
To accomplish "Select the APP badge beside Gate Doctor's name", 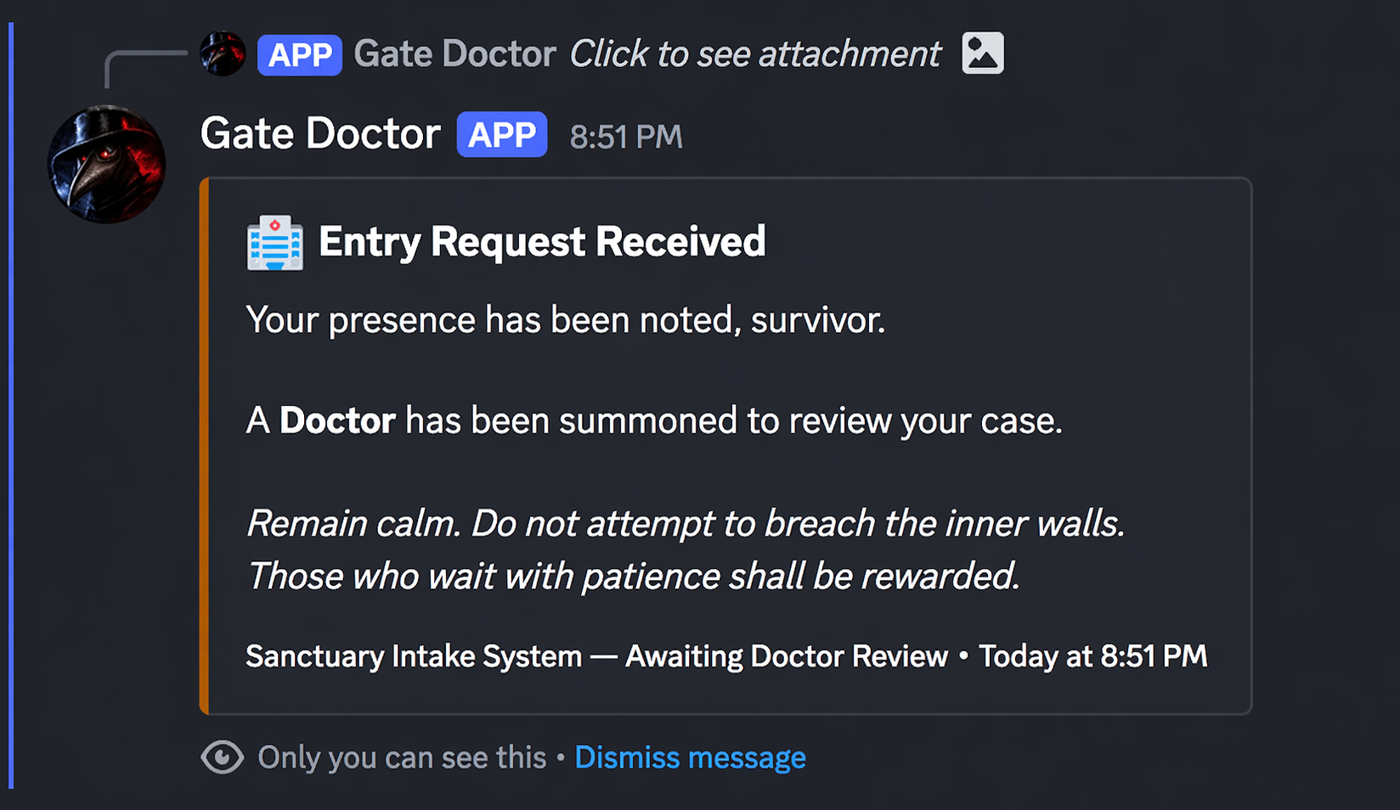I will (501, 134).
